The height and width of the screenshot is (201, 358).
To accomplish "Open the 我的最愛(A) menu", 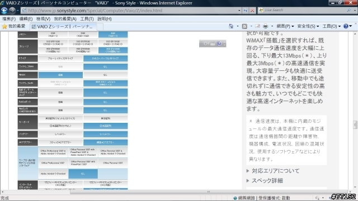I will 65,19.
